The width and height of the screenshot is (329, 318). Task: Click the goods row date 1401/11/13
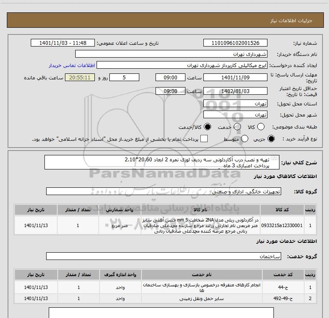(36, 225)
